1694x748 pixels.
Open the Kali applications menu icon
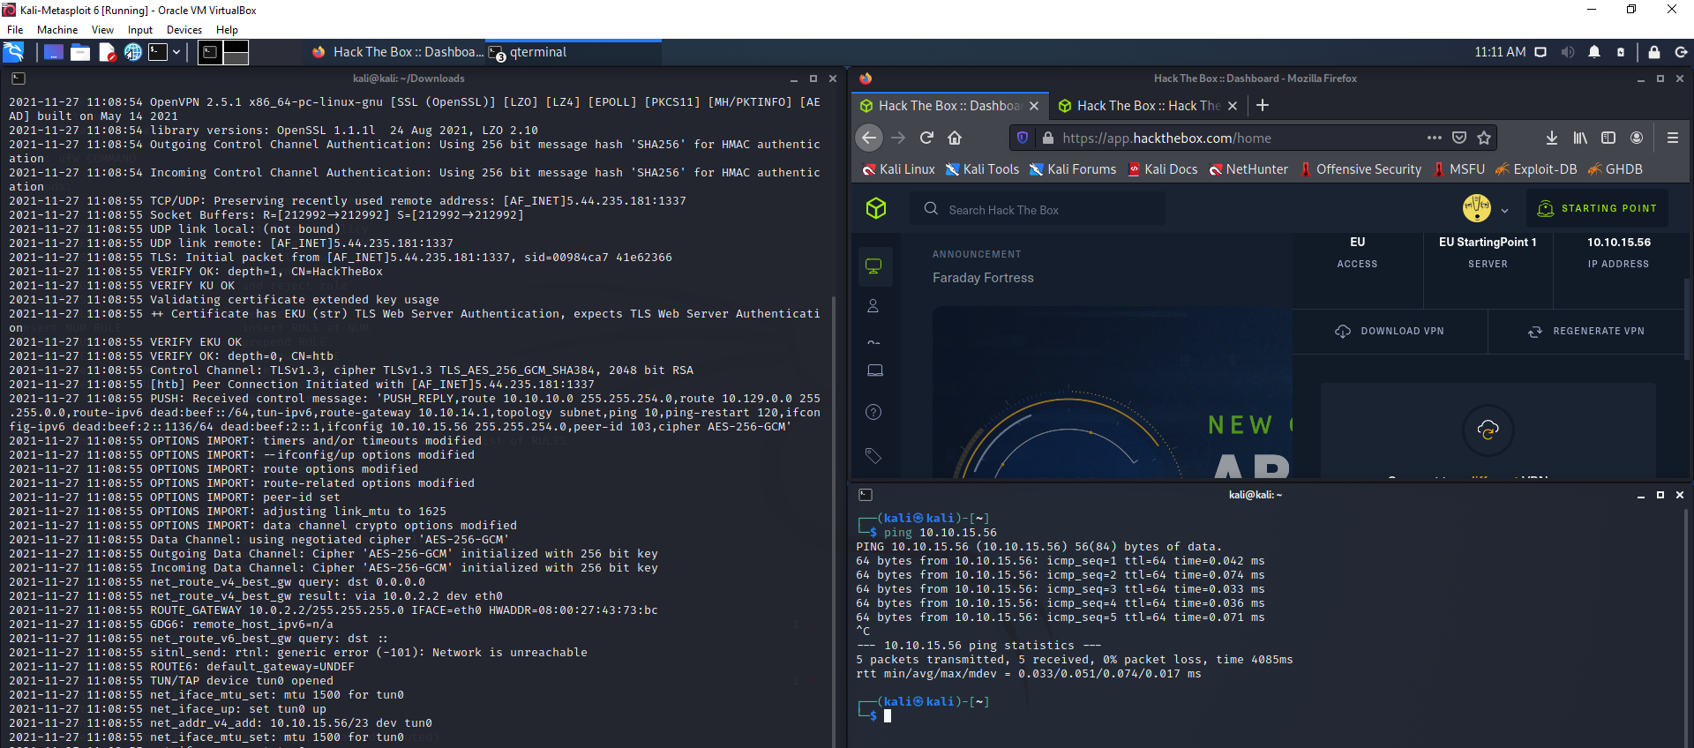pos(13,52)
